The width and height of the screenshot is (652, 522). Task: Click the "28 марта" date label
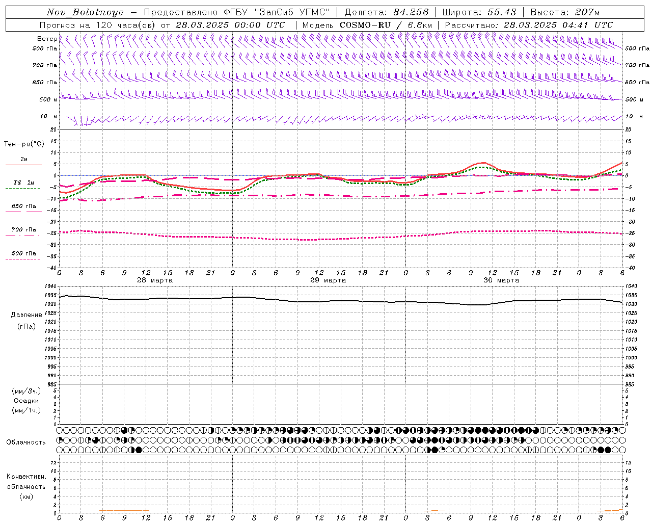click(155, 280)
